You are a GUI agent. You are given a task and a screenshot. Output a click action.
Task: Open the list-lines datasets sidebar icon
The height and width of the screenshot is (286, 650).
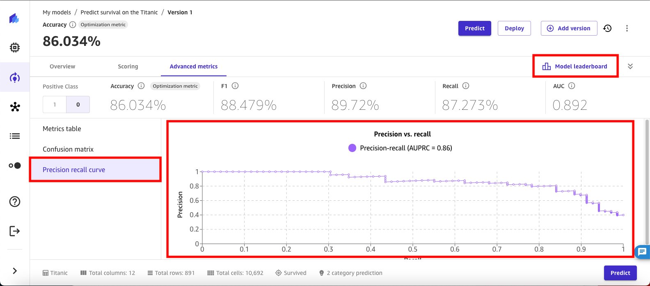point(15,136)
